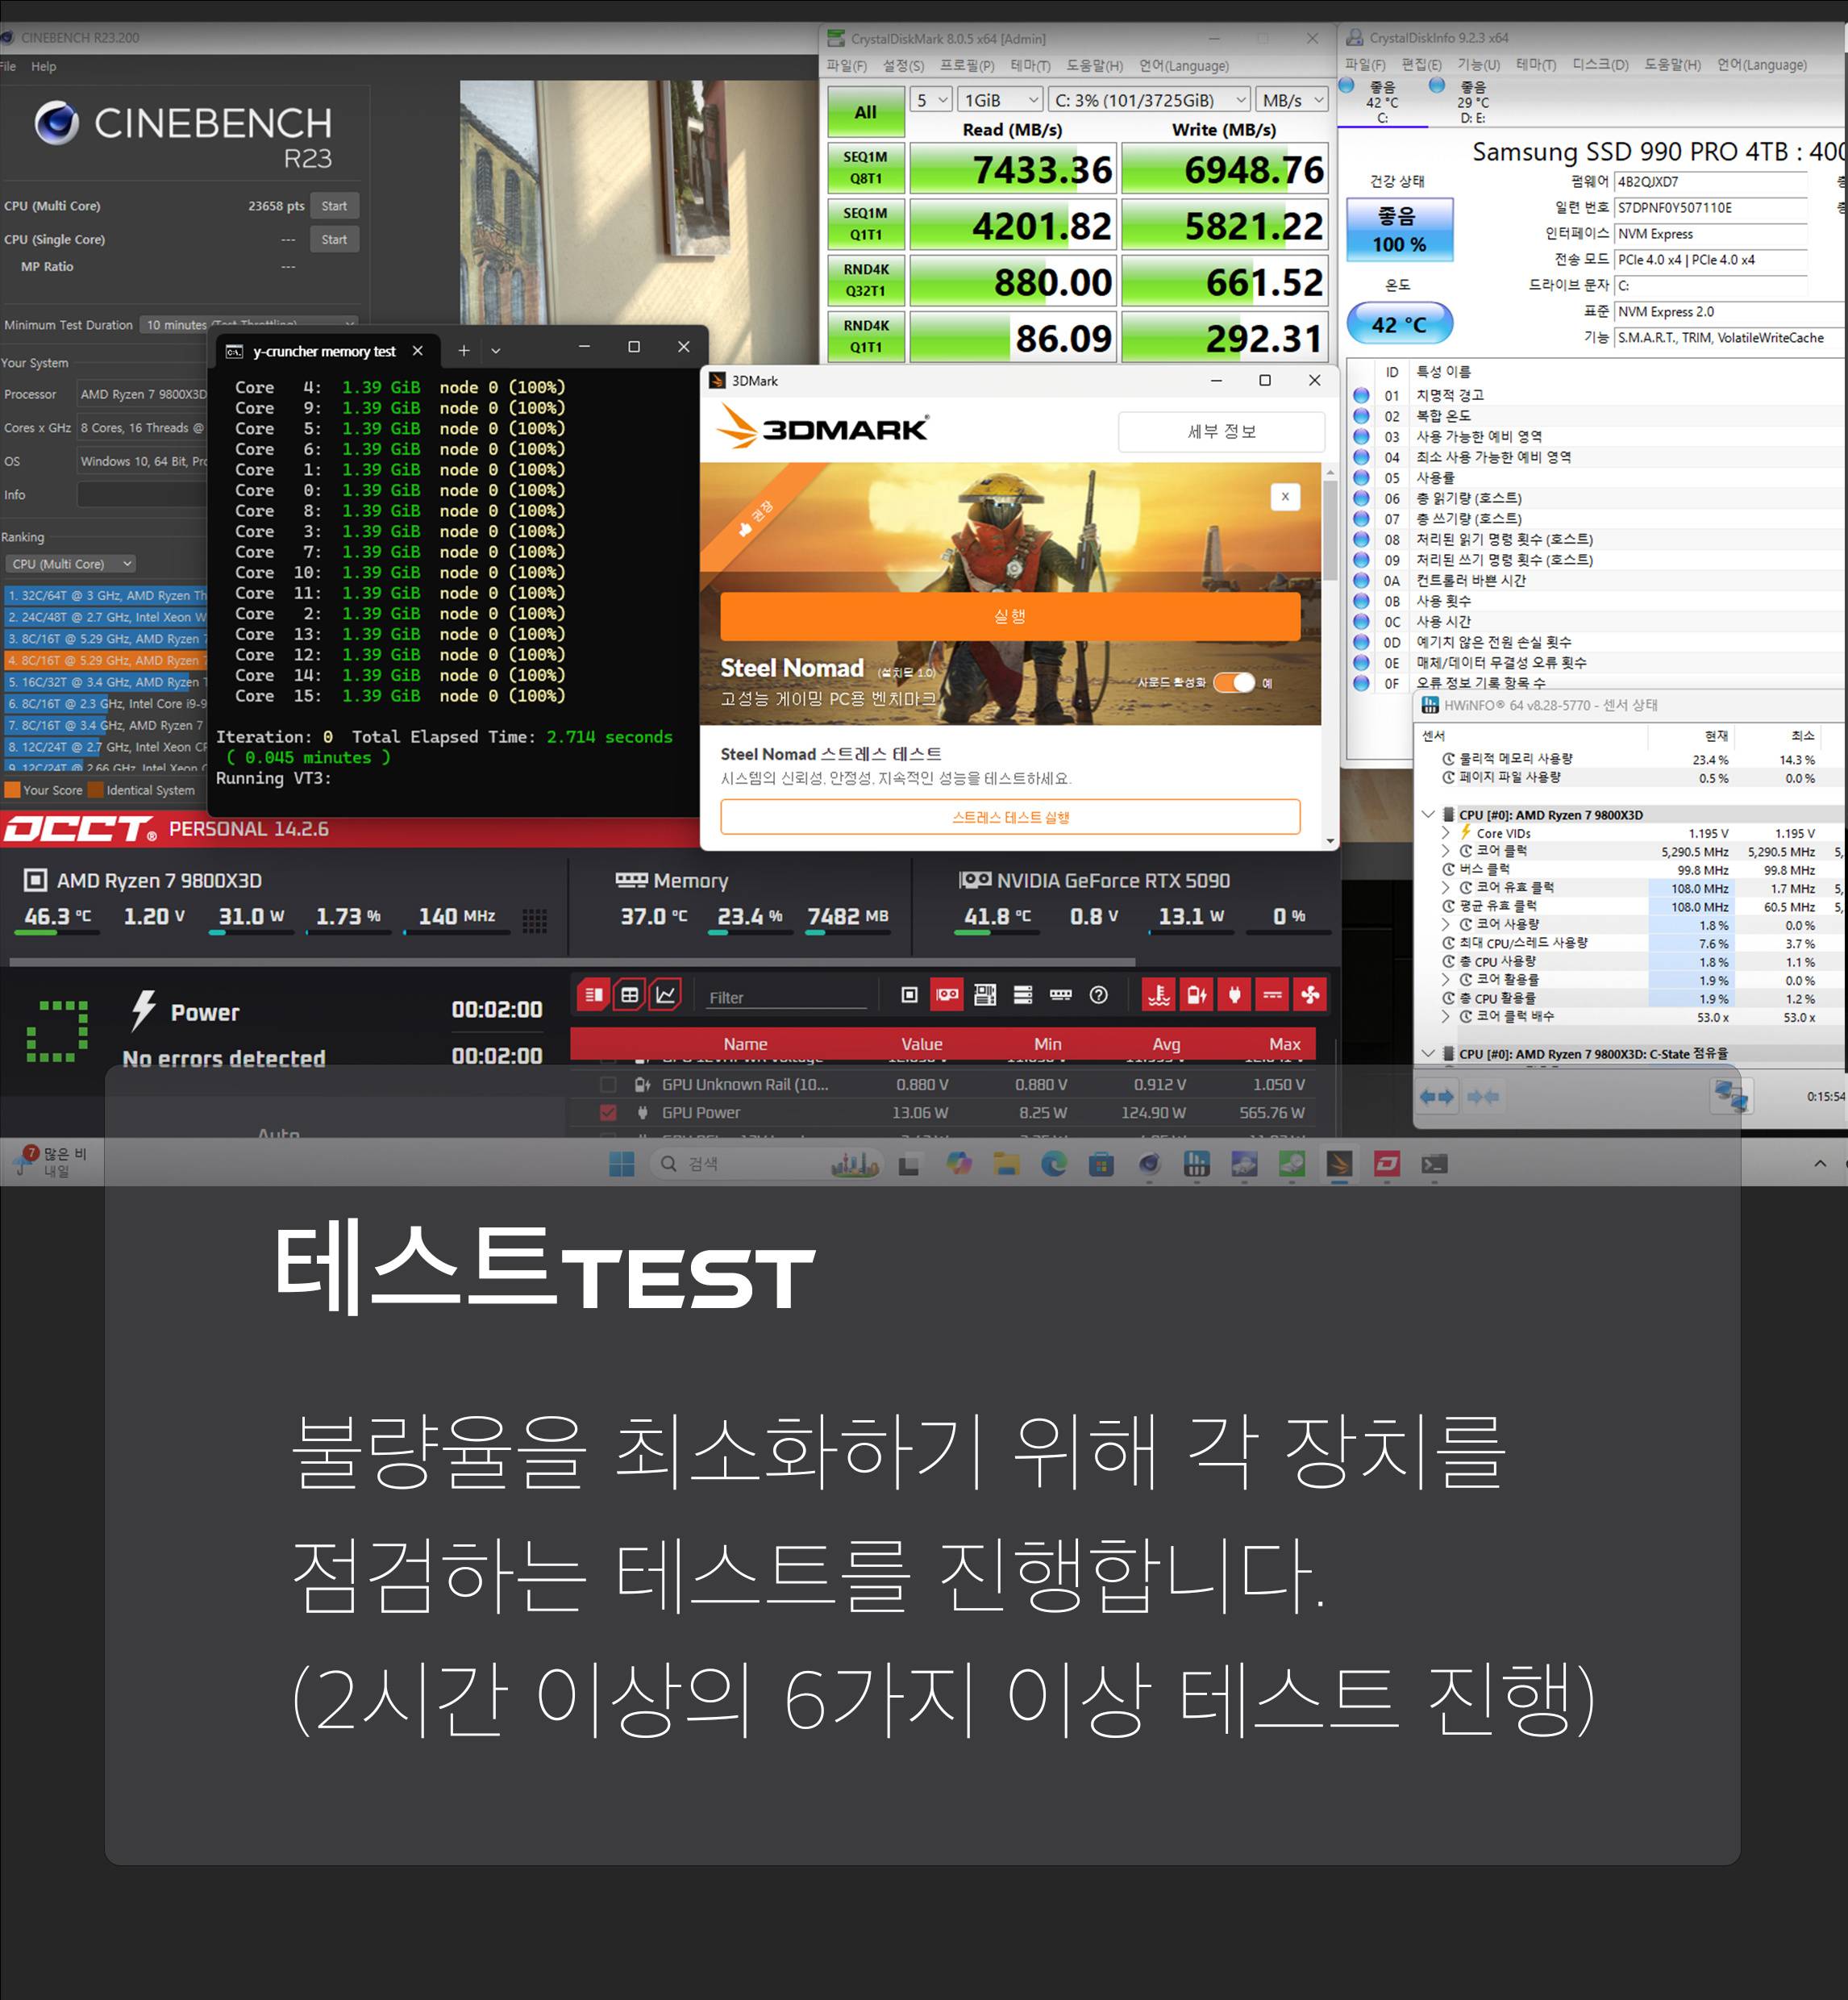This screenshot has height=2000, width=1848.
Task: Open the CrystalDiskMark drive C: selector
Action: (1150, 100)
